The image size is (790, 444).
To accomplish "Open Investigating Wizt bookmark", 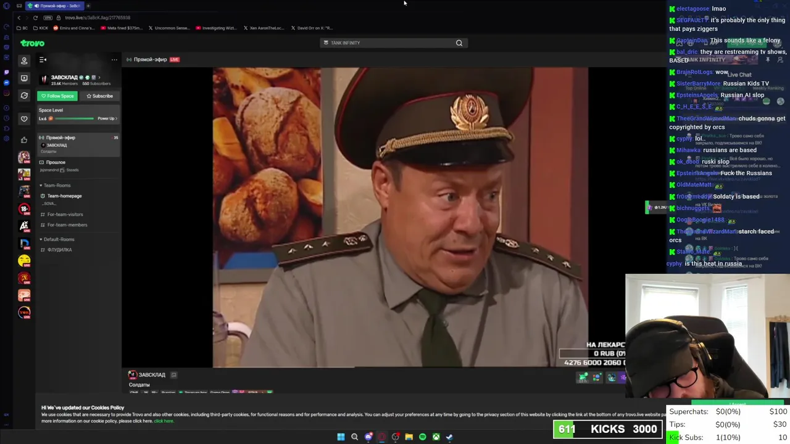I will click(x=216, y=28).
